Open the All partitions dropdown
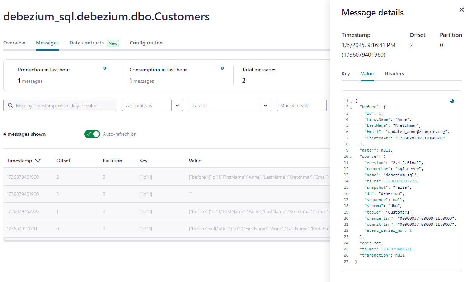This screenshot has width=470, height=282. pos(152,105)
